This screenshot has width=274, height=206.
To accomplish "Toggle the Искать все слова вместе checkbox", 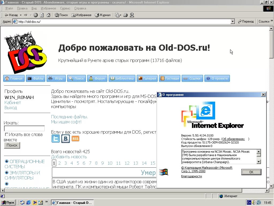I will tap(7, 135).
